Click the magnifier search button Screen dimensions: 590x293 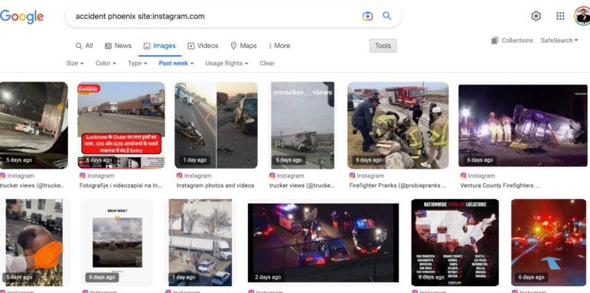386,16
